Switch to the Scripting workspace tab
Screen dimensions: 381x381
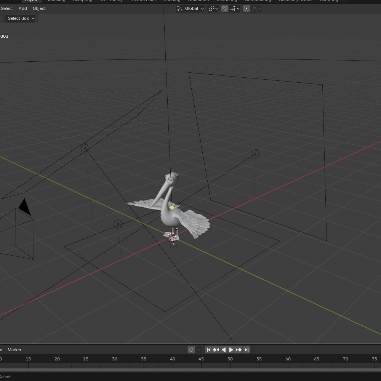tap(329, 1)
